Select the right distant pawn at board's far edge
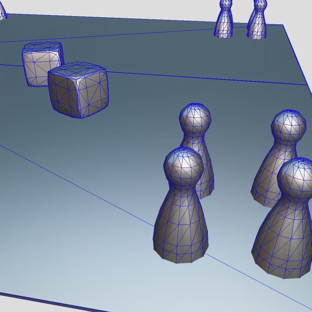The width and height of the screenshot is (312, 312). pos(257,20)
